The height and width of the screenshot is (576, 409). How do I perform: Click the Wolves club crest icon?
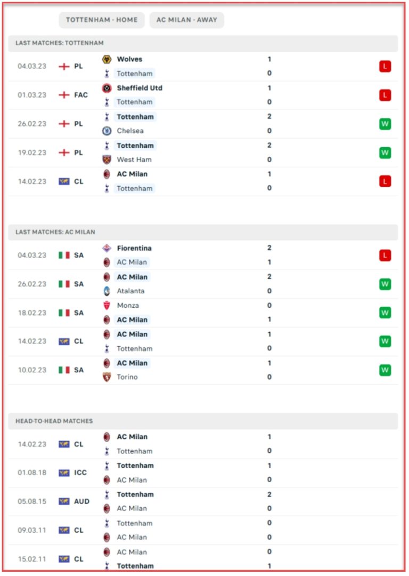(107, 59)
